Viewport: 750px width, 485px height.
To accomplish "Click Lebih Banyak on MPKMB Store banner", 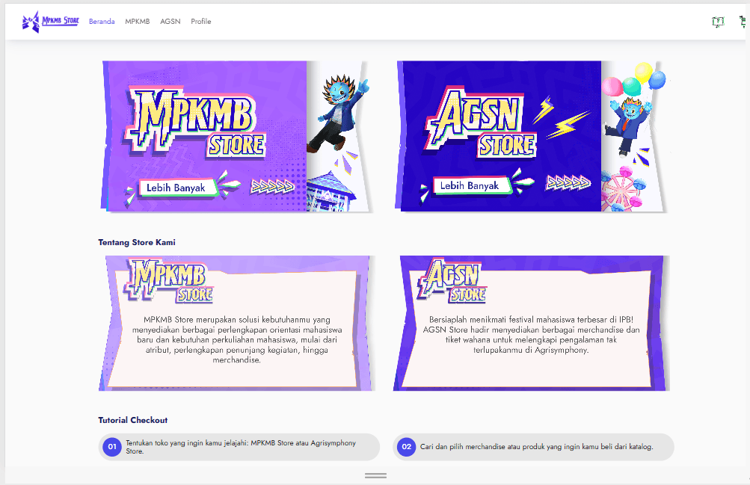I will 176,188.
